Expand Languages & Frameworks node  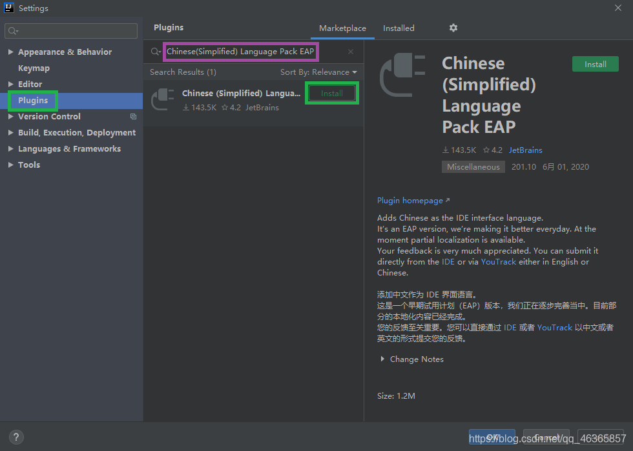pos(11,148)
